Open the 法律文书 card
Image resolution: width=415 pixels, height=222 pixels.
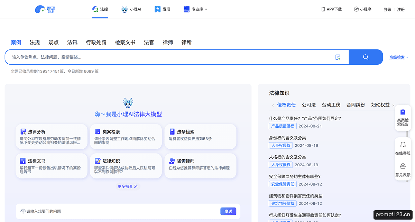[x=52, y=166]
